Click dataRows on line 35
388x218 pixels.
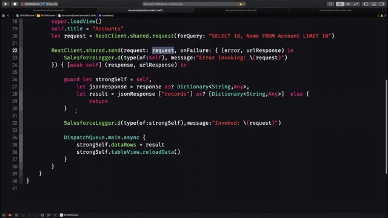[x=124, y=145]
